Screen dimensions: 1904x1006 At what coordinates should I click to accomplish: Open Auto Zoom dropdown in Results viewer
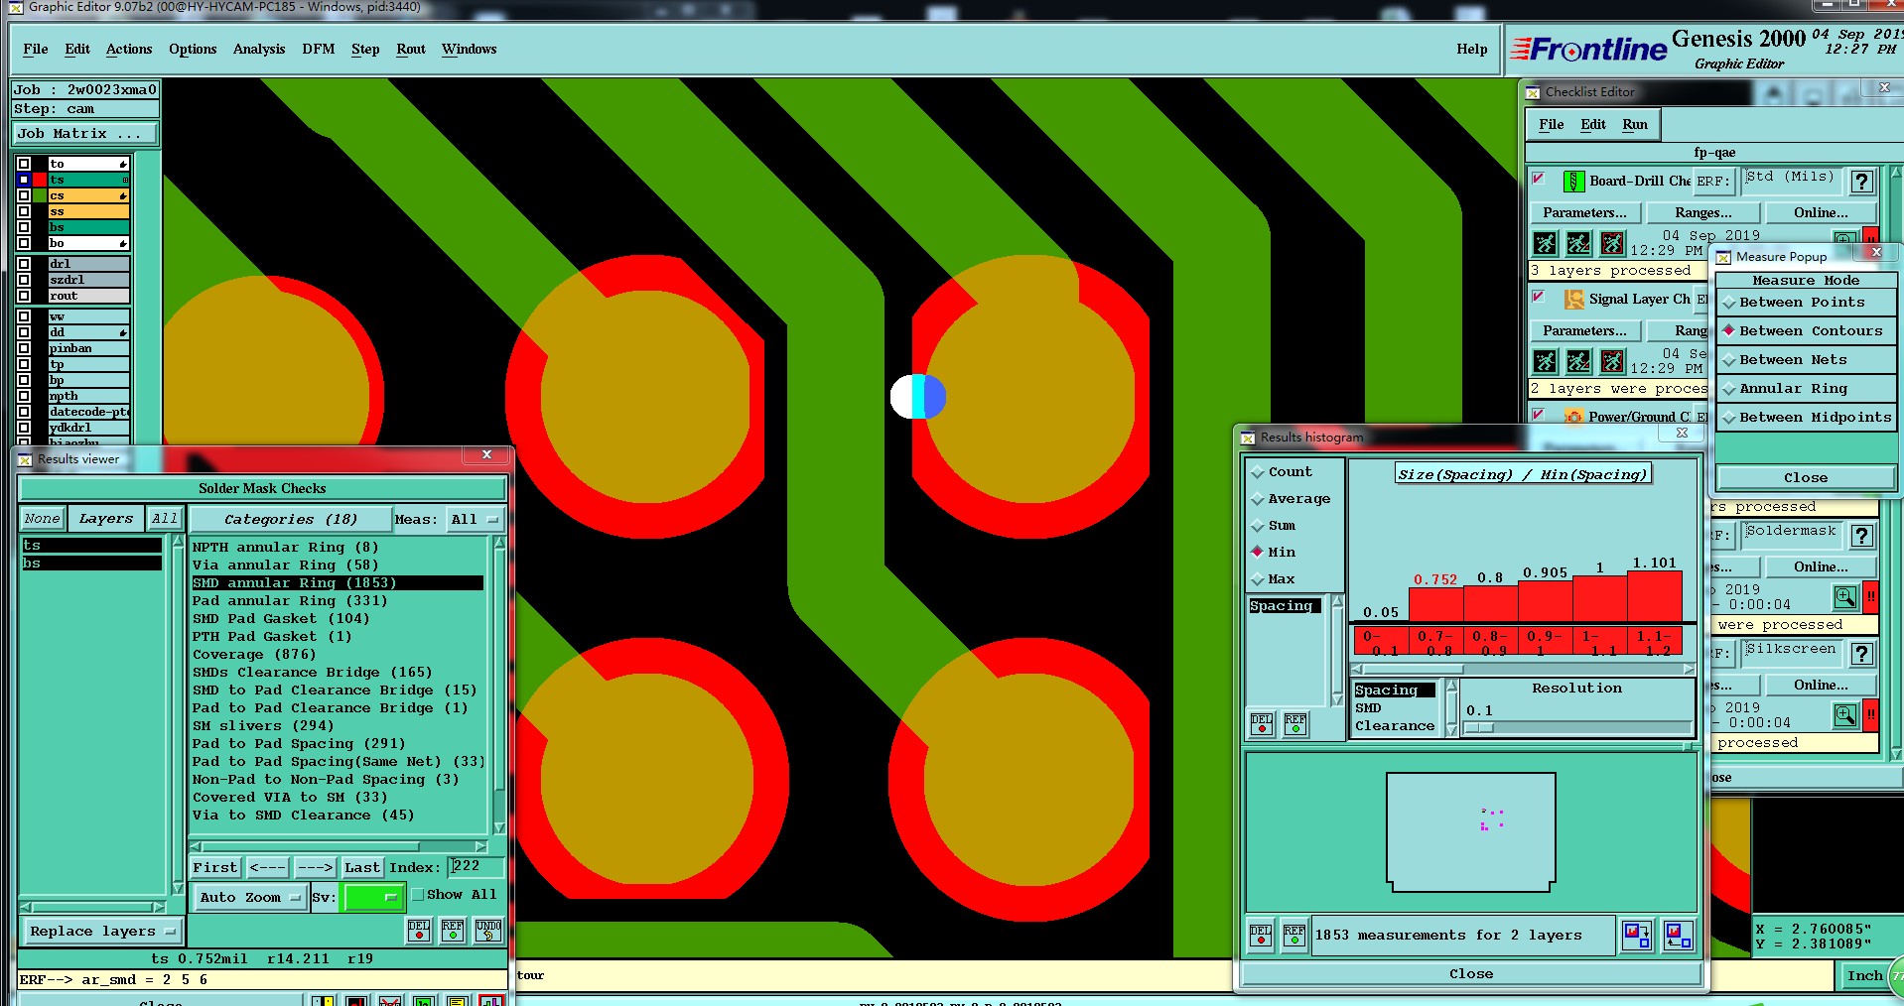(249, 898)
